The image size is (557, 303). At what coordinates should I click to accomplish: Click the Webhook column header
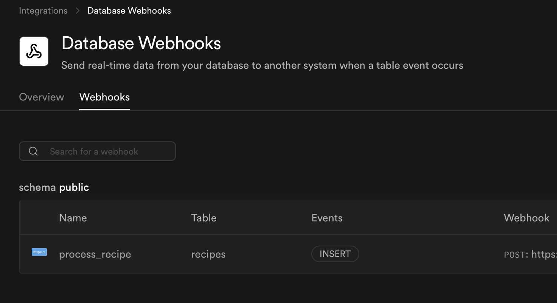pos(526,218)
